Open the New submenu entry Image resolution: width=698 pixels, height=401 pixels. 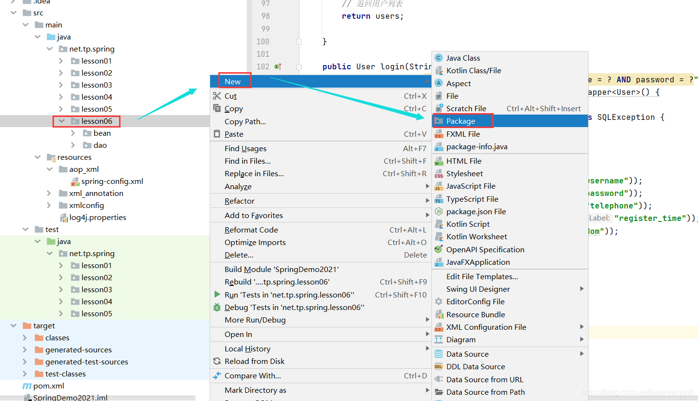coord(321,81)
